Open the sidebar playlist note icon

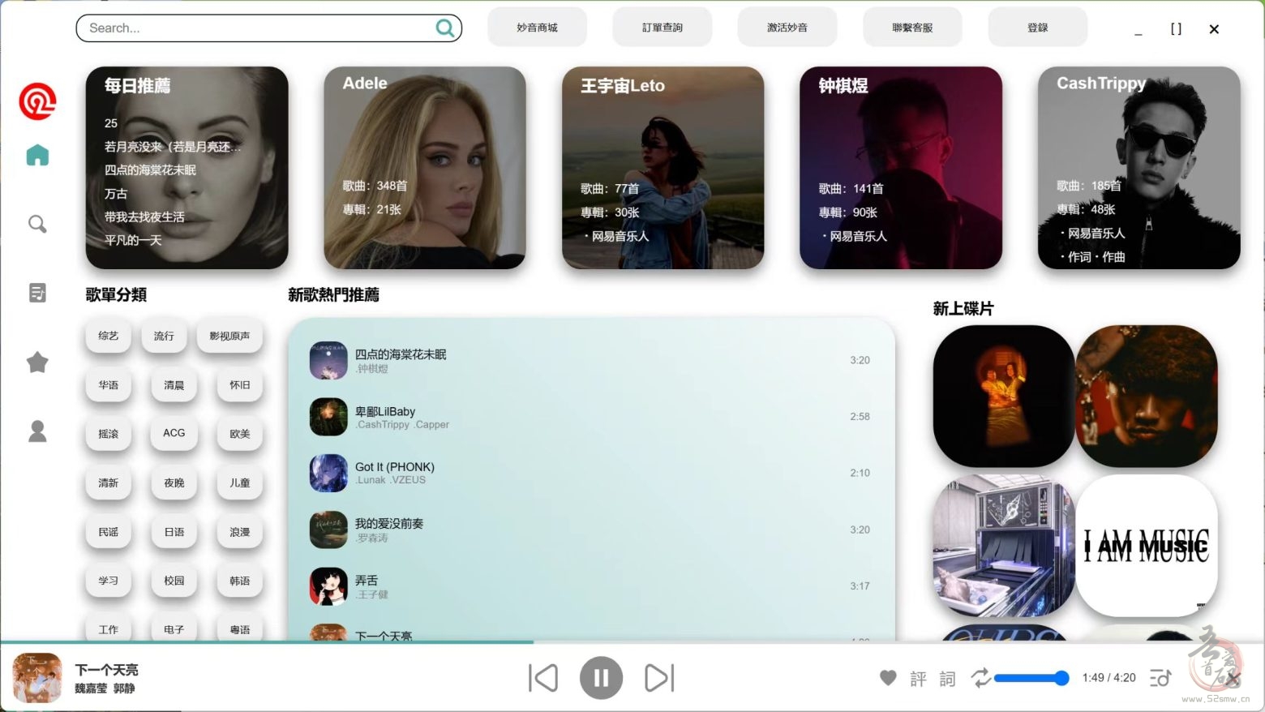tap(37, 293)
